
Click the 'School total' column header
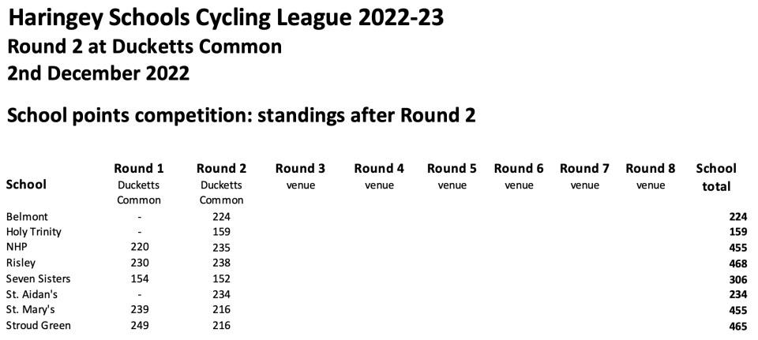point(716,177)
